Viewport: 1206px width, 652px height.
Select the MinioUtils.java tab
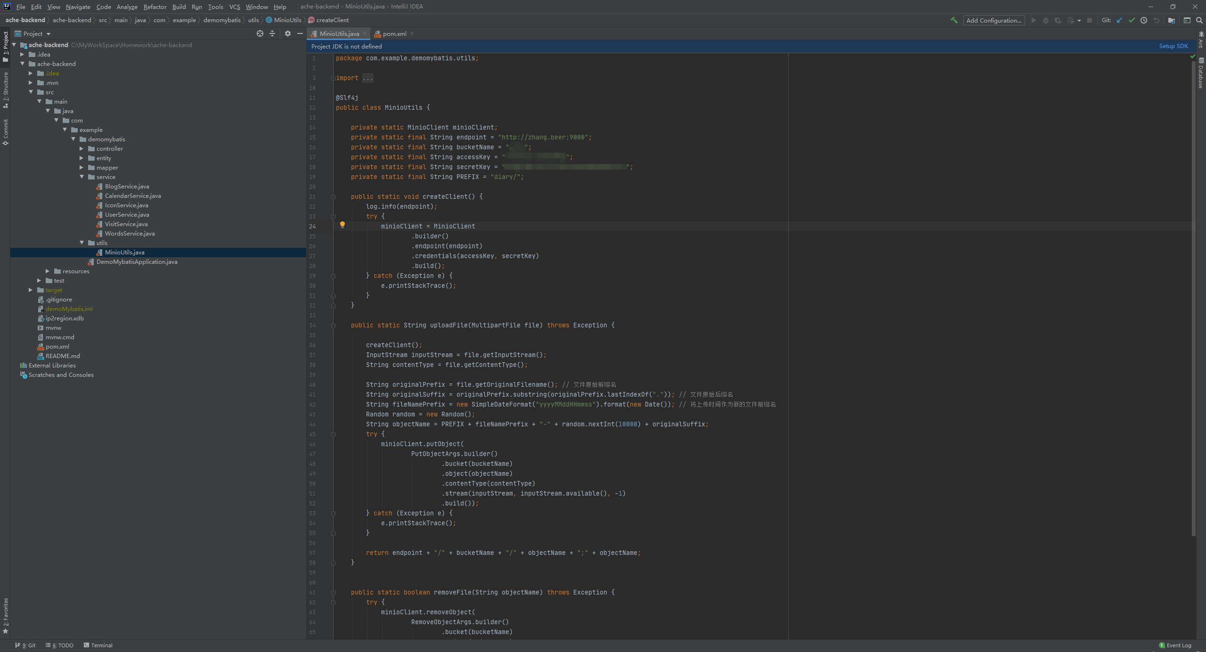point(339,33)
